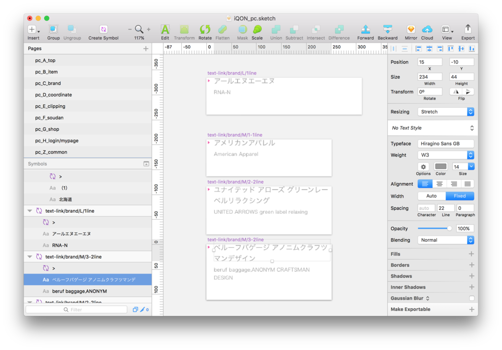Screen dimensions: 502x350
Task: Open the blur type selector beside Gaussian Blur
Action: [427, 298]
